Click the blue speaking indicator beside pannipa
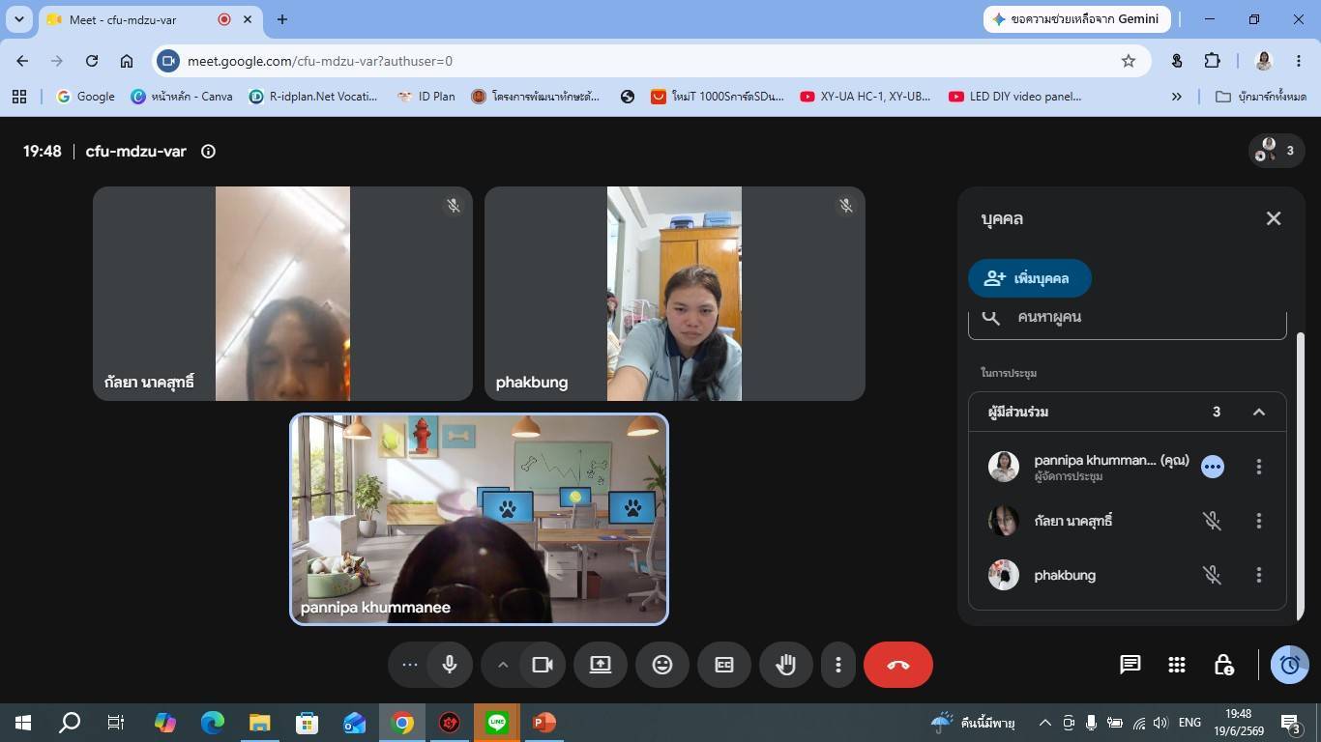The image size is (1321, 742). pyautogui.click(x=1212, y=467)
